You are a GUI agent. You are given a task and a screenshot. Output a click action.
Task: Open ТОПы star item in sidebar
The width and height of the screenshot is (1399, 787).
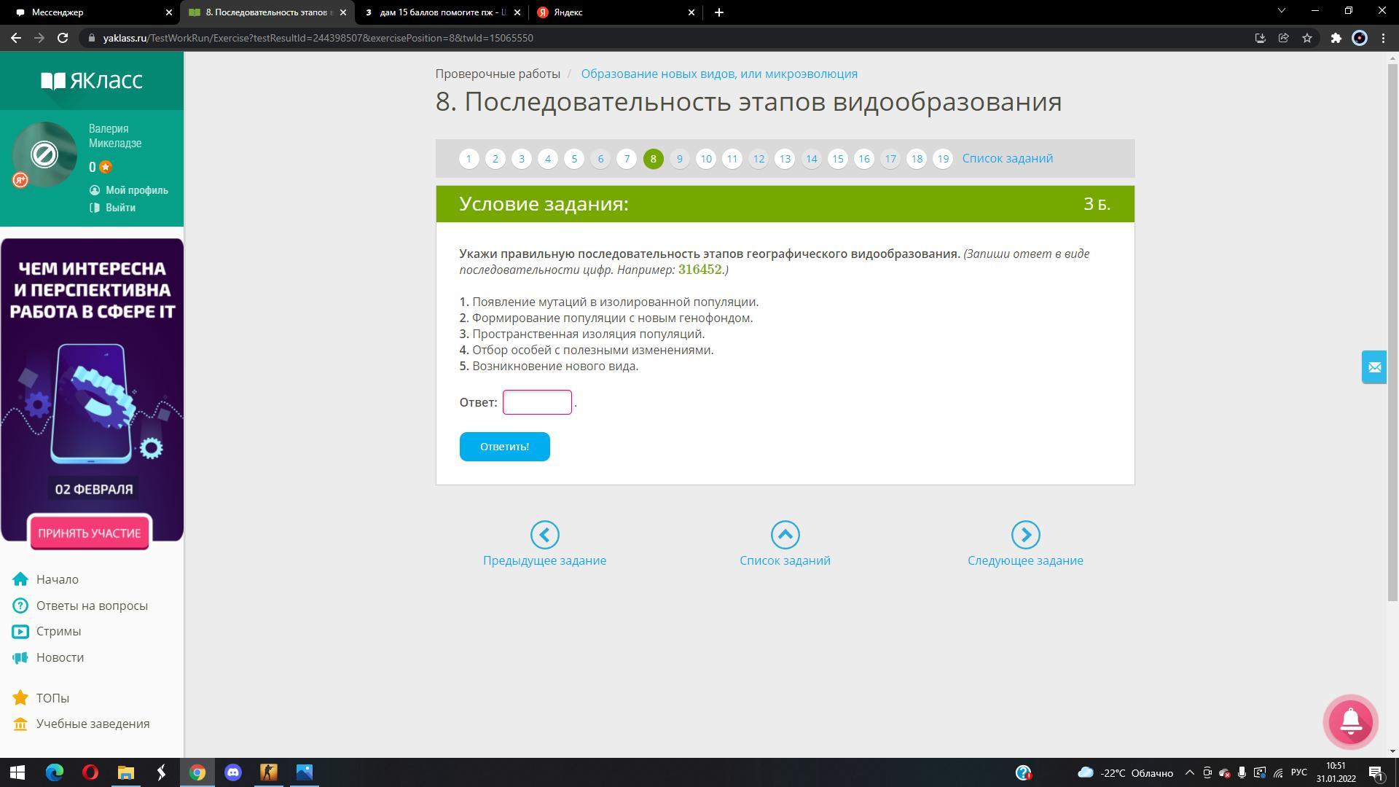point(52,698)
